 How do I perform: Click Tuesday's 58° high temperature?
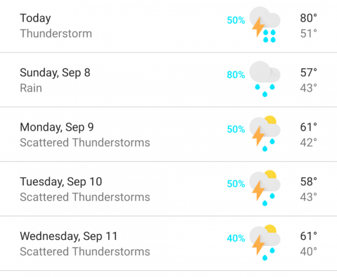309,181
